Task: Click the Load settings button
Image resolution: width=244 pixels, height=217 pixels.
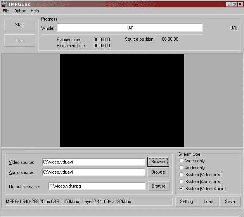Action: click(x=208, y=201)
